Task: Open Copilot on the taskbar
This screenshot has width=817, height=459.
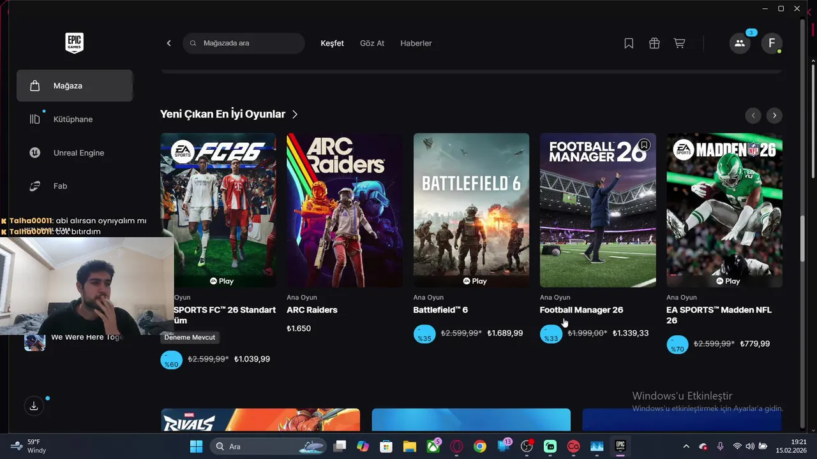Action: coord(363,446)
